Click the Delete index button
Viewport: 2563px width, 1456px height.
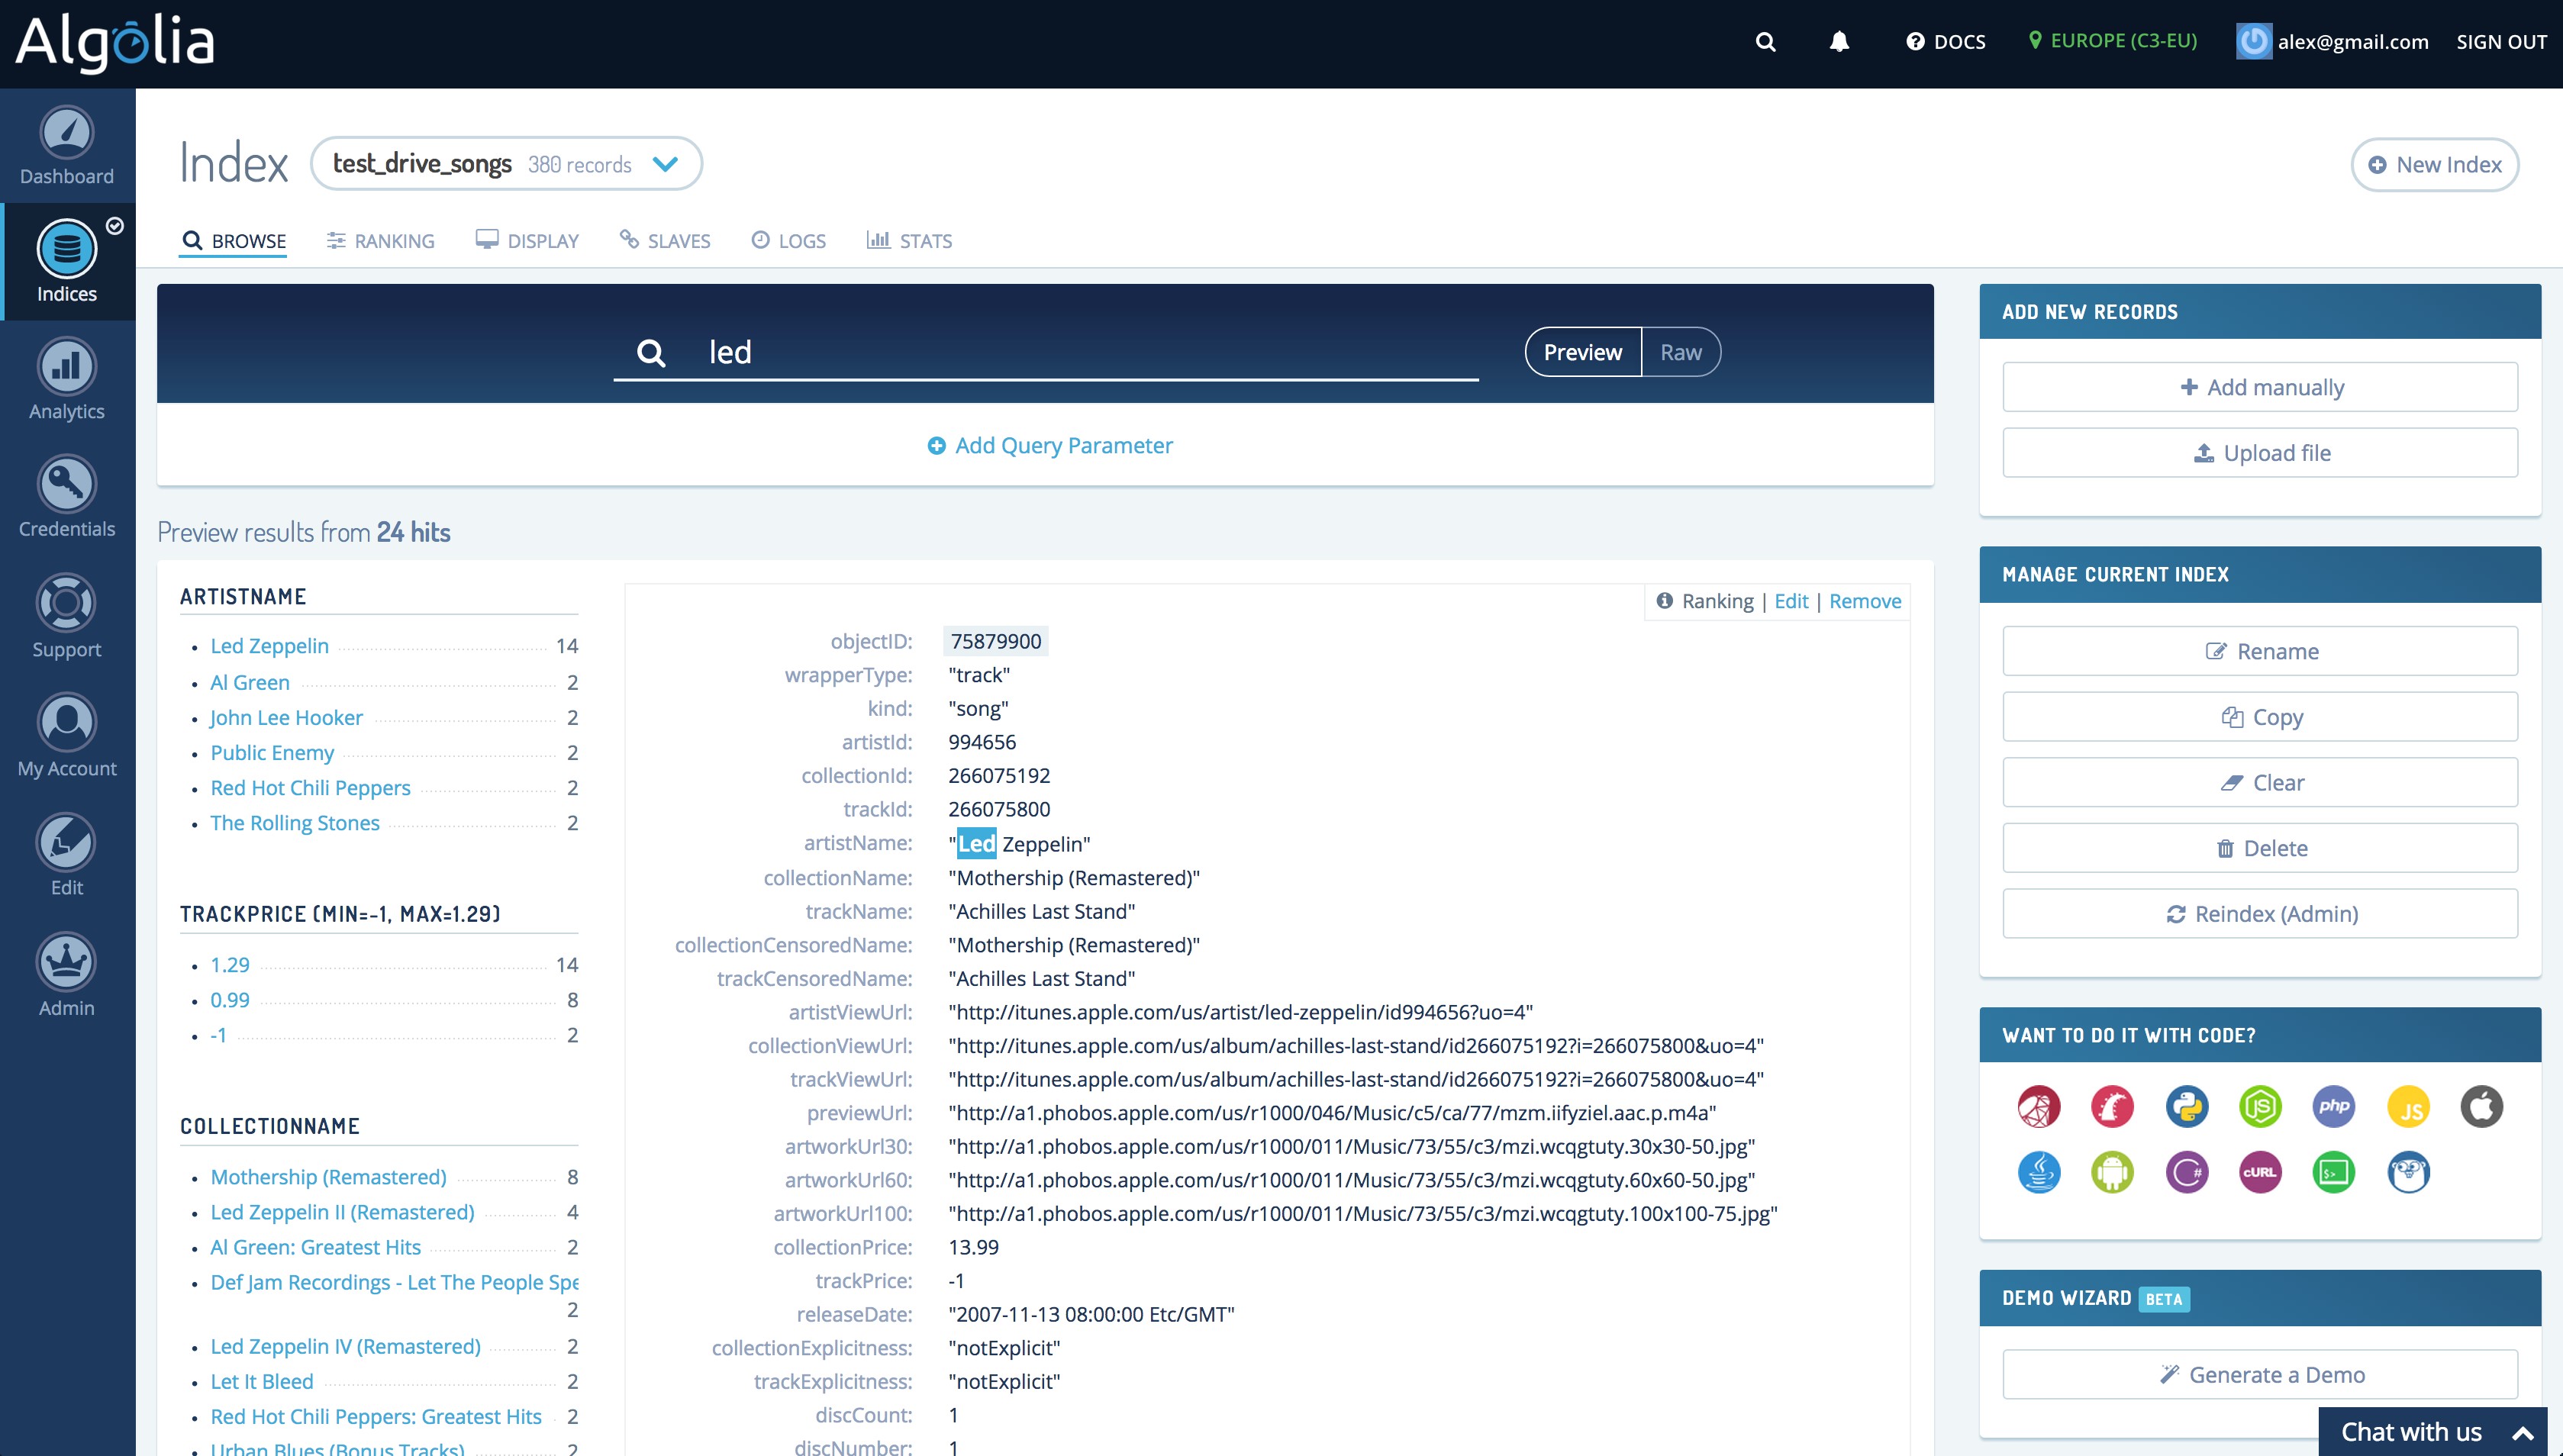[2260, 848]
